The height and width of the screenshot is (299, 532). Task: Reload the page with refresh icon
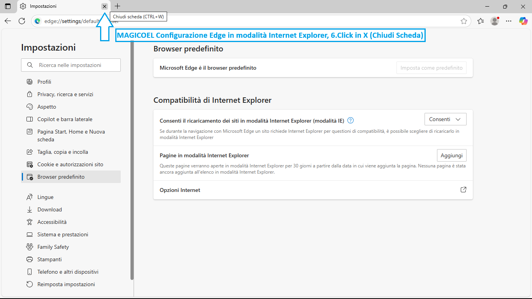pos(22,21)
